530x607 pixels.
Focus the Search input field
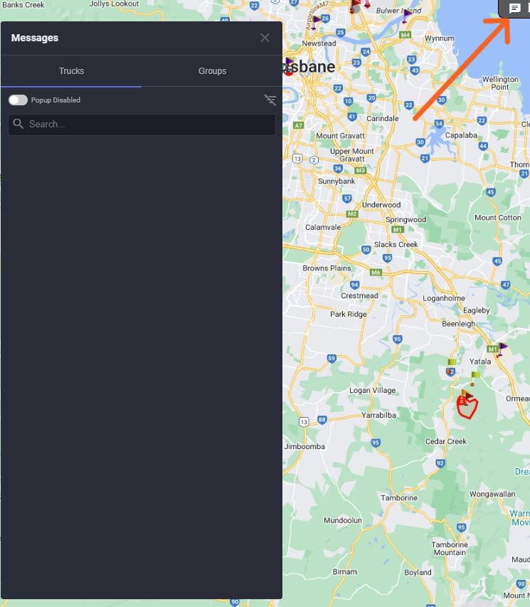(x=142, y=125)
